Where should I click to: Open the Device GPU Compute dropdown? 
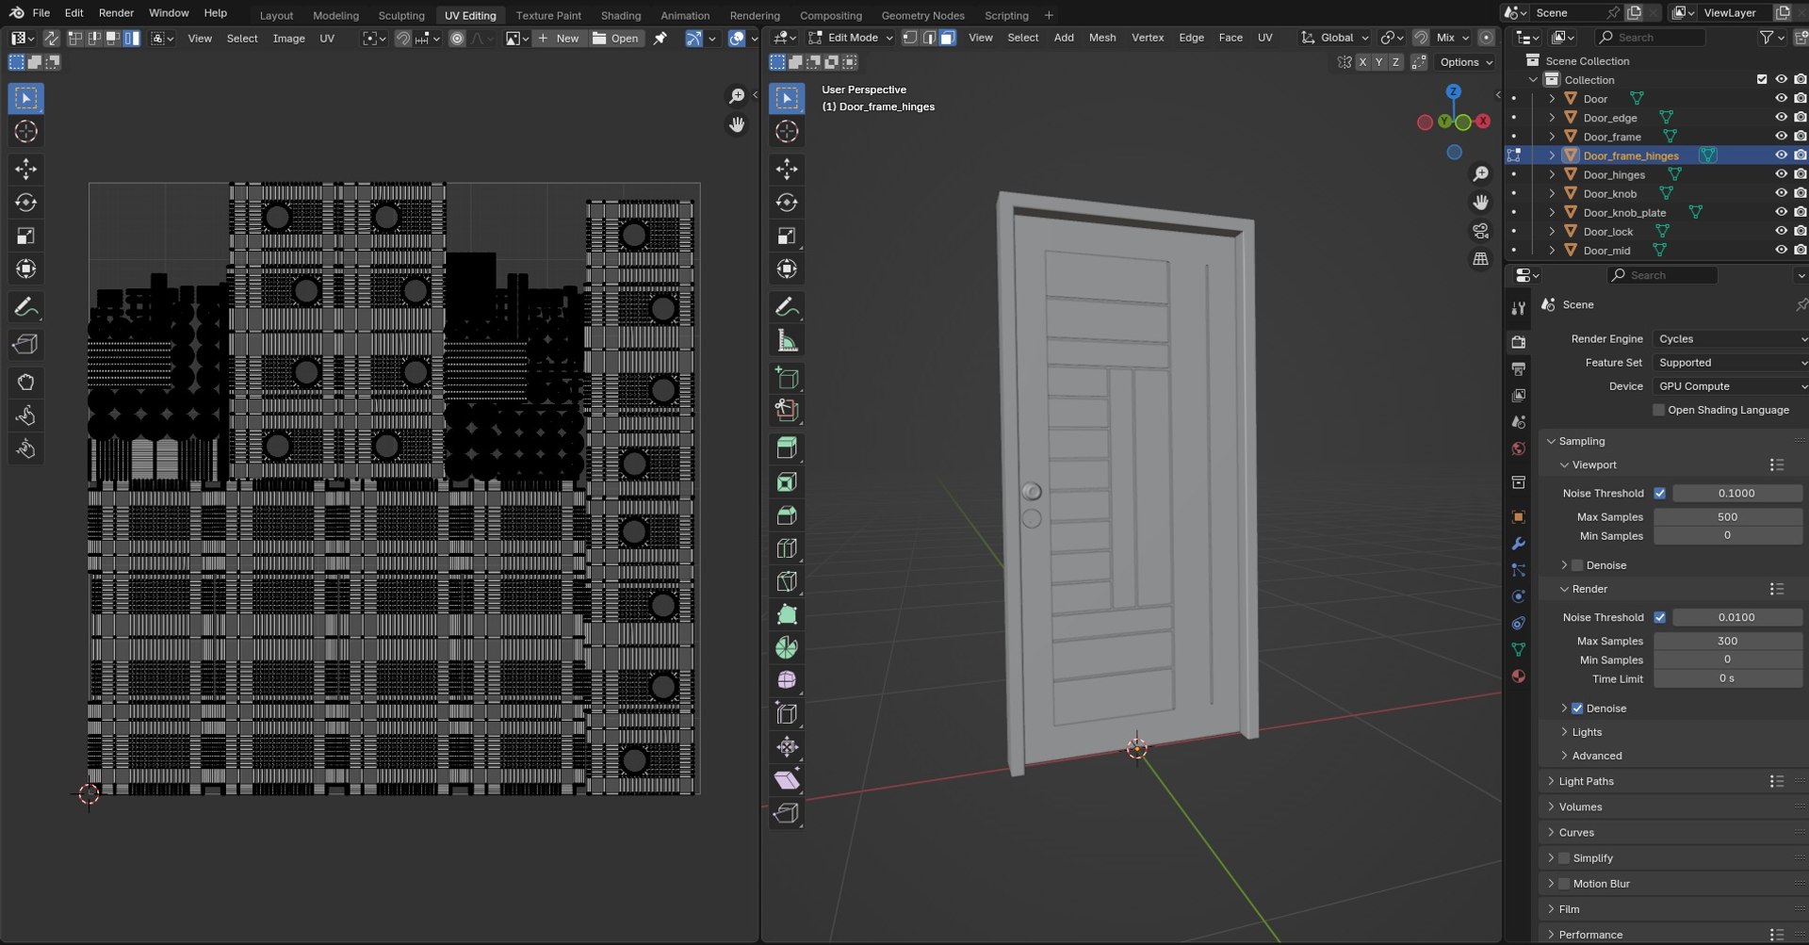click(1731, 386)
